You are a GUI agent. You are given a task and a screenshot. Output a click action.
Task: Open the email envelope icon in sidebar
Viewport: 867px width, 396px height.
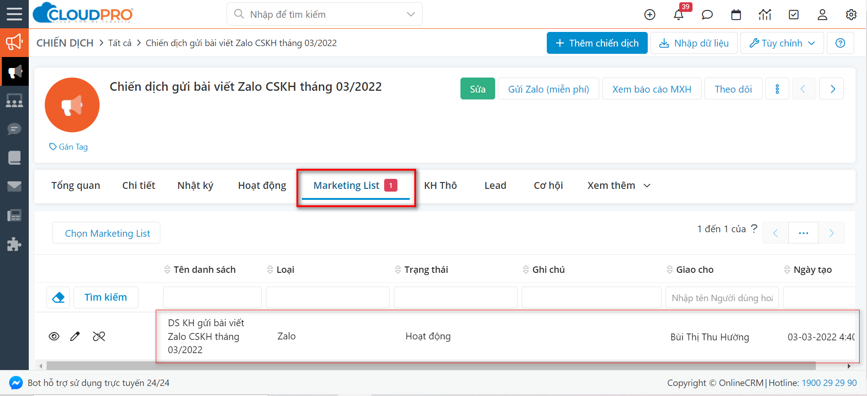pyautogui.click(x=14, y=186)
